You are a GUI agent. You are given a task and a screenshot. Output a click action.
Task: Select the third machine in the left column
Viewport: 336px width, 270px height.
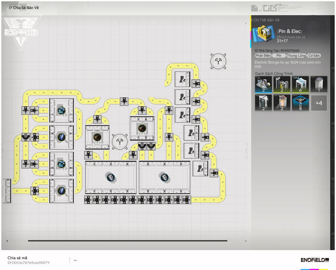point(61,164)
